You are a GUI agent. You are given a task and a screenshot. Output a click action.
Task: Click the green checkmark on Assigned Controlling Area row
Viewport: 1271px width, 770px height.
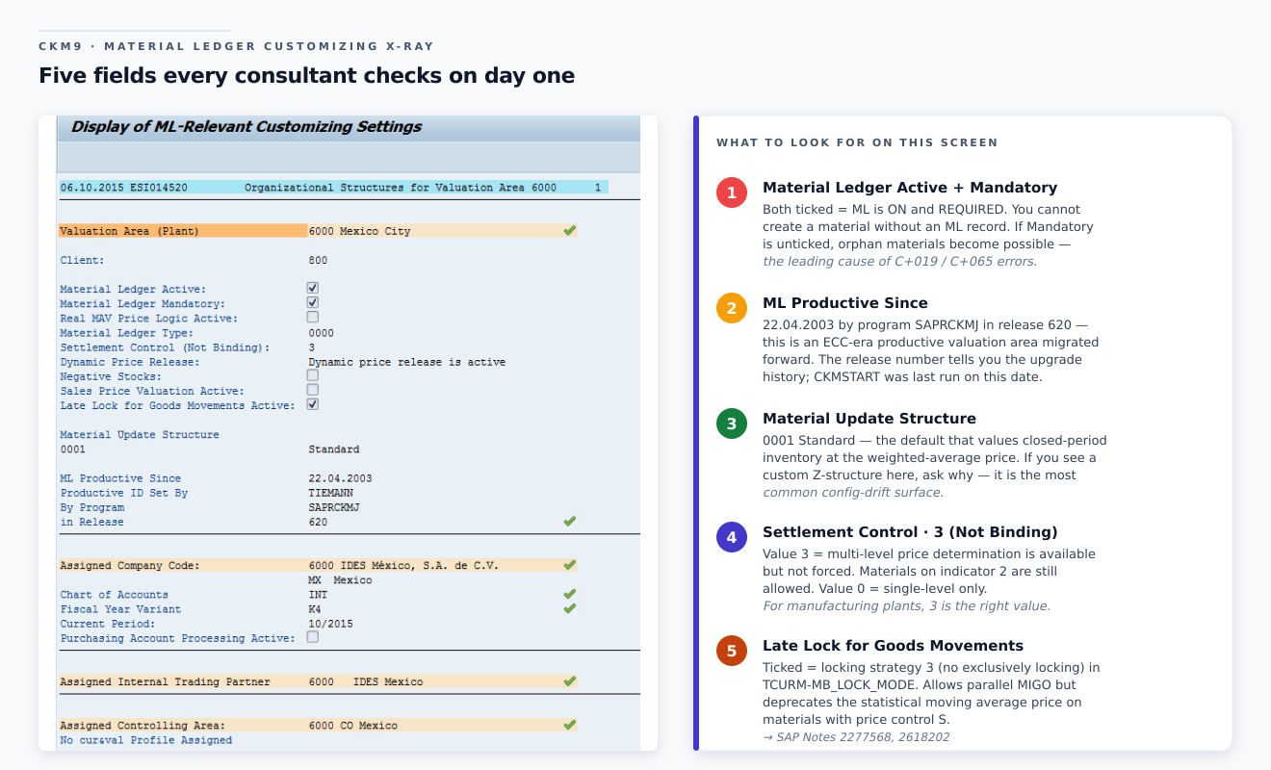point(569,725)
